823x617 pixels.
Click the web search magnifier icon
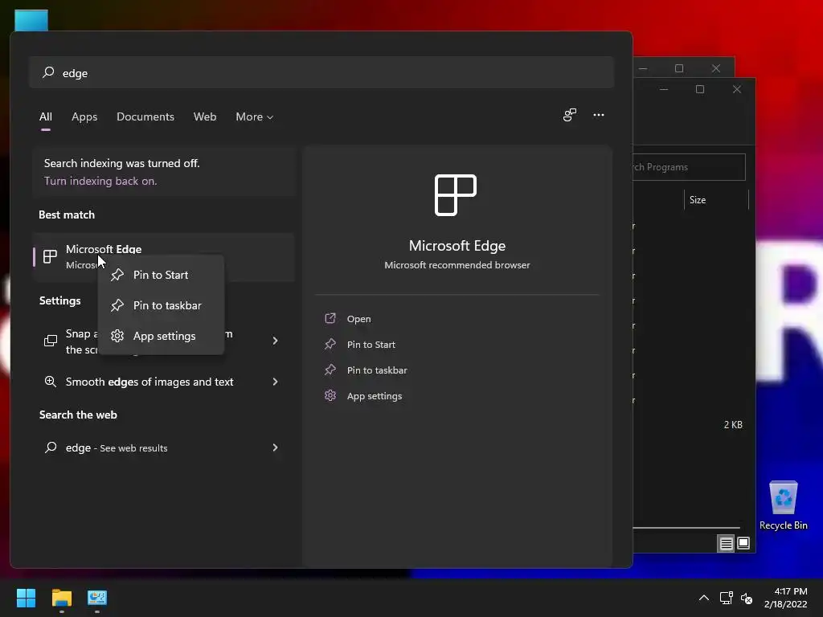click(51, 447)
